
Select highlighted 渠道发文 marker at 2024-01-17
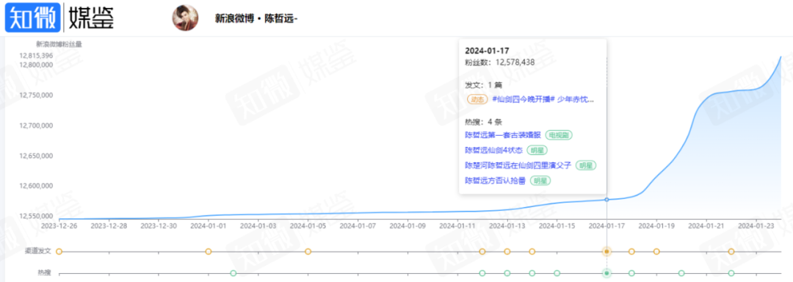[x=606, y=251]
